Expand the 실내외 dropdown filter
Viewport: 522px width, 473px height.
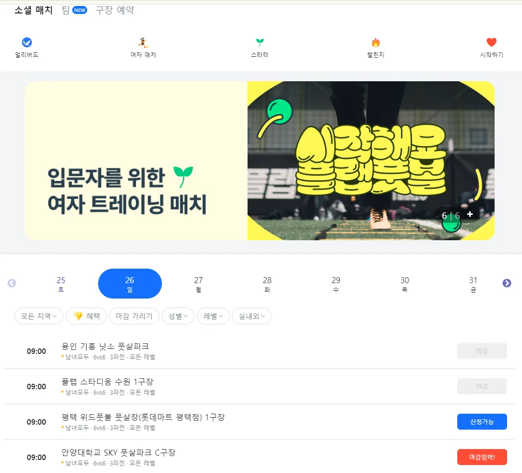tap(252, 316)
